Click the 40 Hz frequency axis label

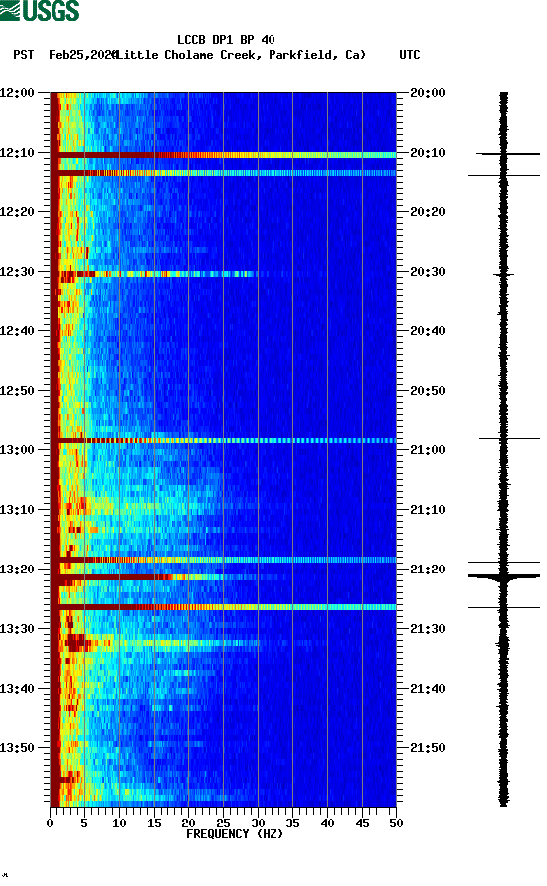[327, 823]
